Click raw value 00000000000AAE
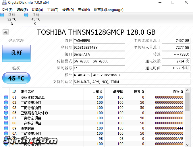This screenshot has width=193, height=147. point(169,139)
